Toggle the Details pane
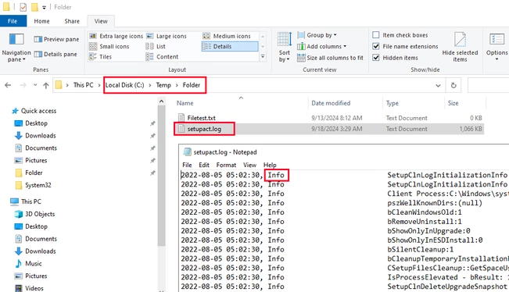The image size is (509, 292). [x=56, y=54]
